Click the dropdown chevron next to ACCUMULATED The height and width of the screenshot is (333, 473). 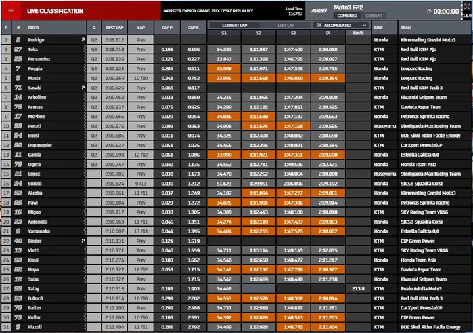pos(365,26)
